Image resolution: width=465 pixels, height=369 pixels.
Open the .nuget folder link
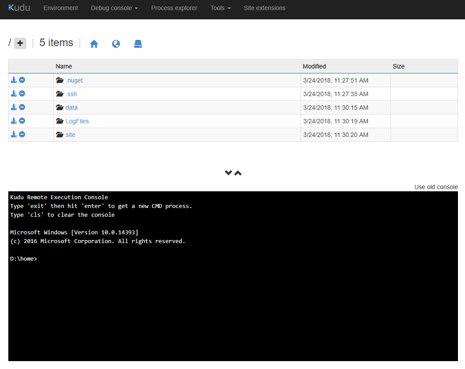74,80
